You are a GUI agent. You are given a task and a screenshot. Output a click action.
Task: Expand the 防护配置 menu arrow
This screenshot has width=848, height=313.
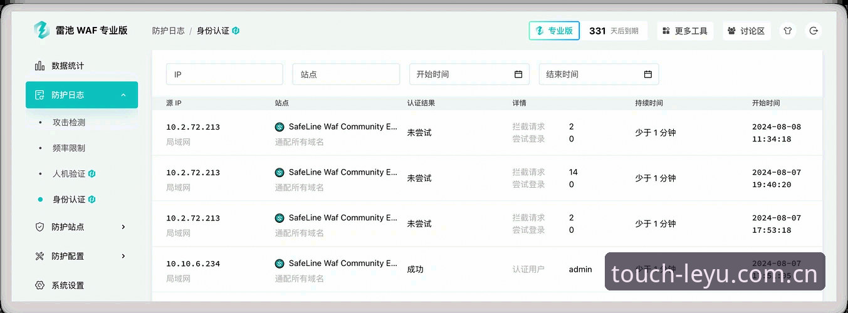[x=123, y=256]
